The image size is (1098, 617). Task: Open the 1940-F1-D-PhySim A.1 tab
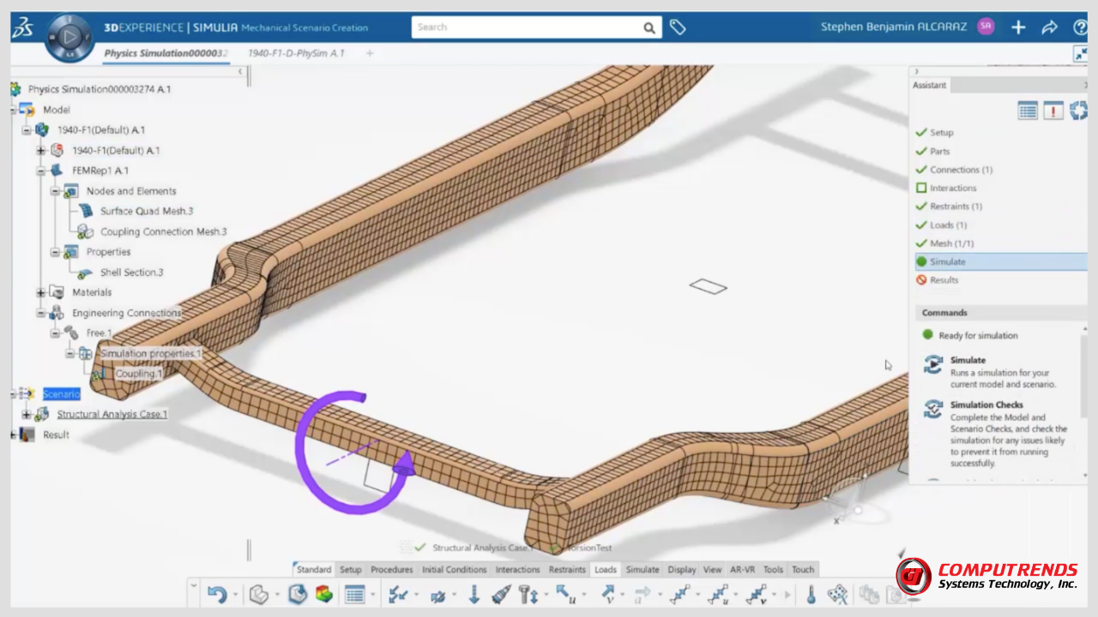click(296, 53)
